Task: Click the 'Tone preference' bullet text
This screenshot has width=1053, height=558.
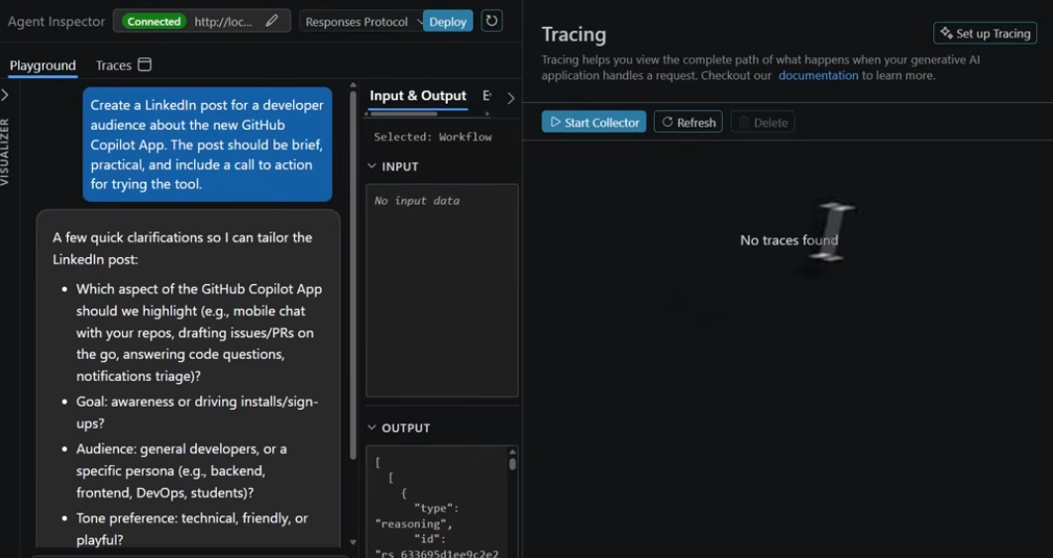Action: tap(192, 528)
